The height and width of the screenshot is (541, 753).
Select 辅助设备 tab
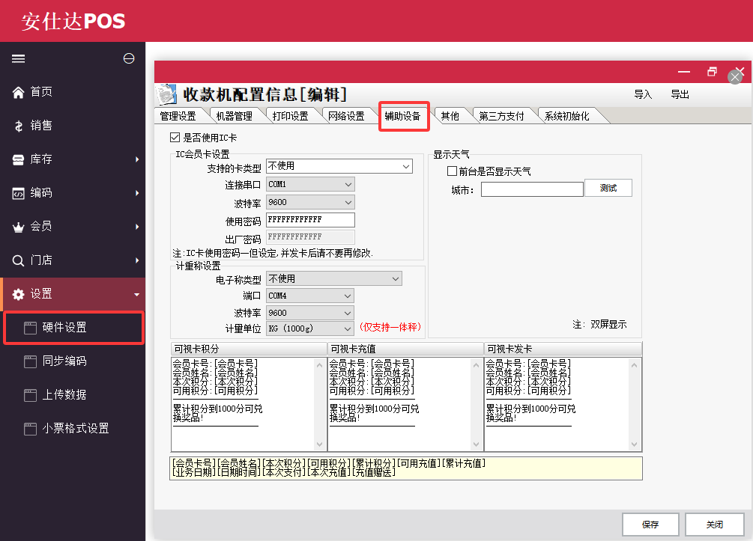403,116
